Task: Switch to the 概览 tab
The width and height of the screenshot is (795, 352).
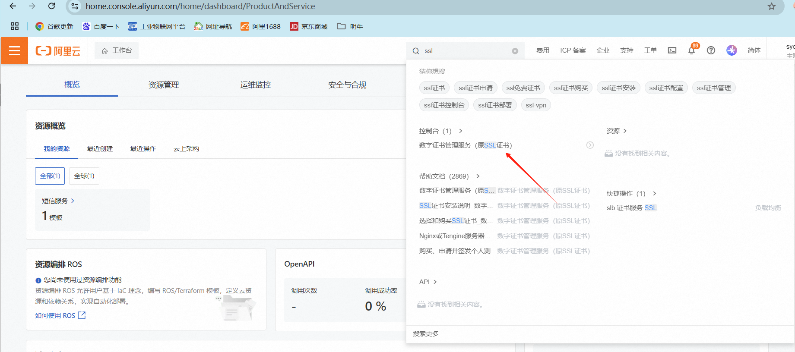Action: point(72,85)
